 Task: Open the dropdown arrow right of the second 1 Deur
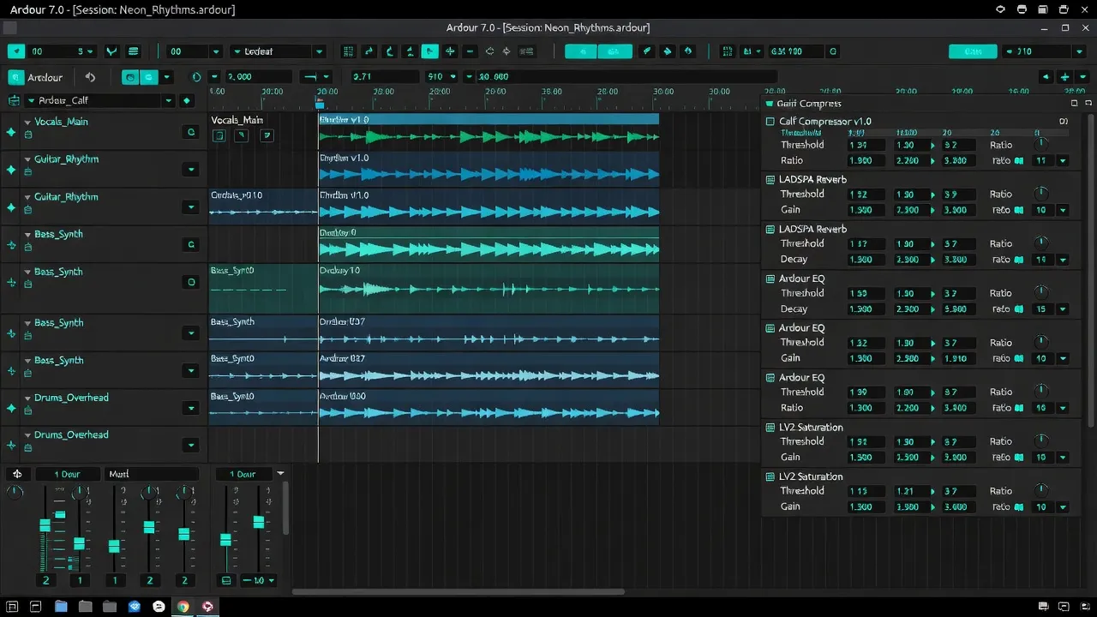(280, 474)
